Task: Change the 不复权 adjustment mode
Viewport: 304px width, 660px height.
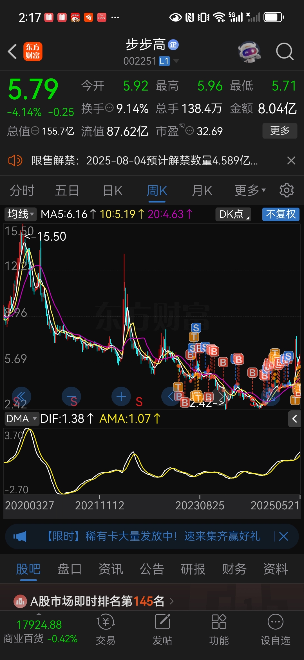Action: click(281, 214)
